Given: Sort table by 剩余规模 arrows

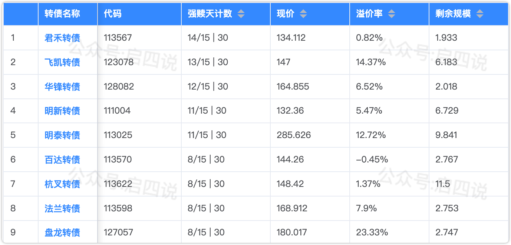Looking at the screenshot, I should pos(480,14).
